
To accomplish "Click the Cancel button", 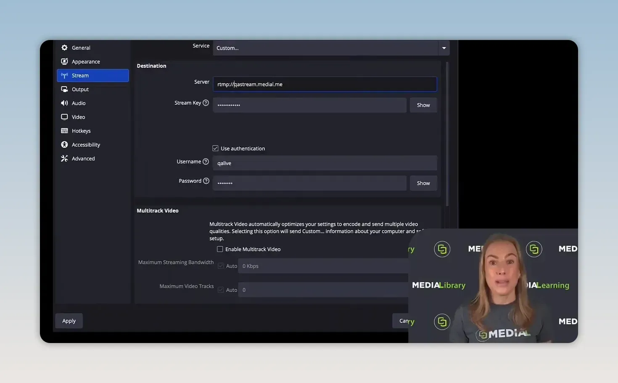I will click(401, 321).
